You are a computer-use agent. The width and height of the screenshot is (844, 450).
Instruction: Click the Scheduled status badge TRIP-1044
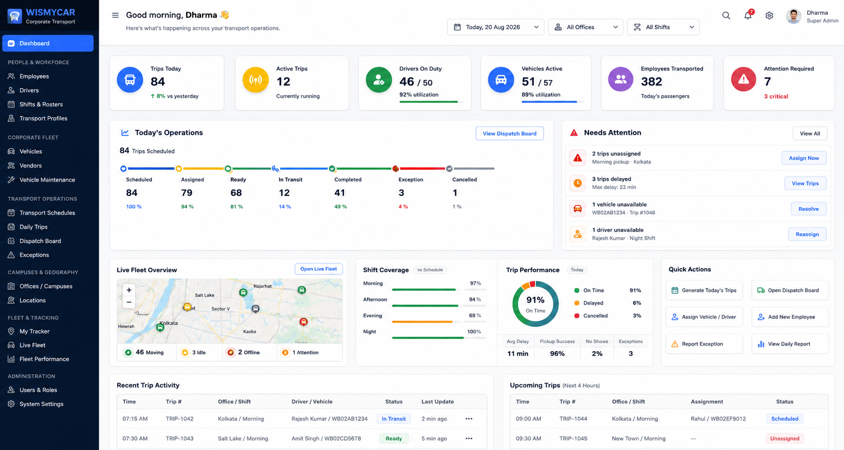tap(785, 419)
